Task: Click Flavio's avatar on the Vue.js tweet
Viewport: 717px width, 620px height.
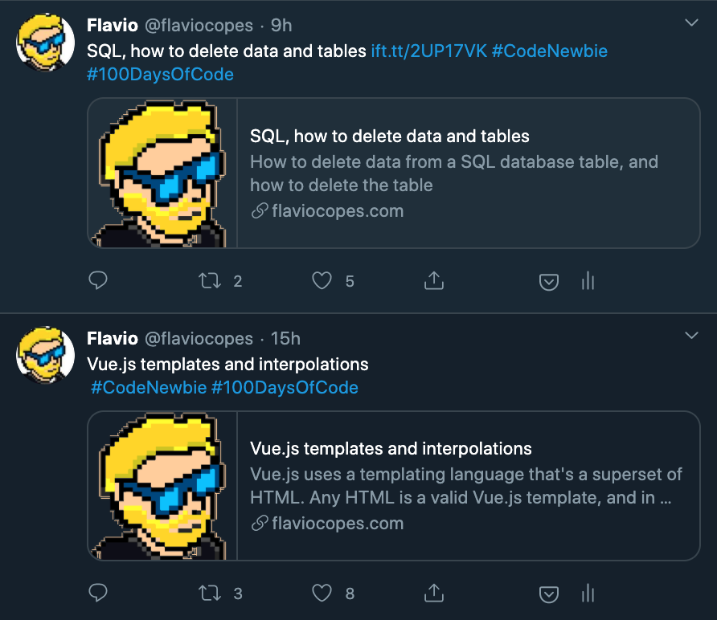Action: [x=46, y=355]
